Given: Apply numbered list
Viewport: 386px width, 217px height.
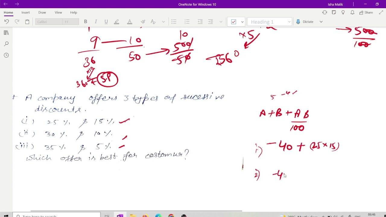Looking at the screenshot, I should tap(187, 22).
